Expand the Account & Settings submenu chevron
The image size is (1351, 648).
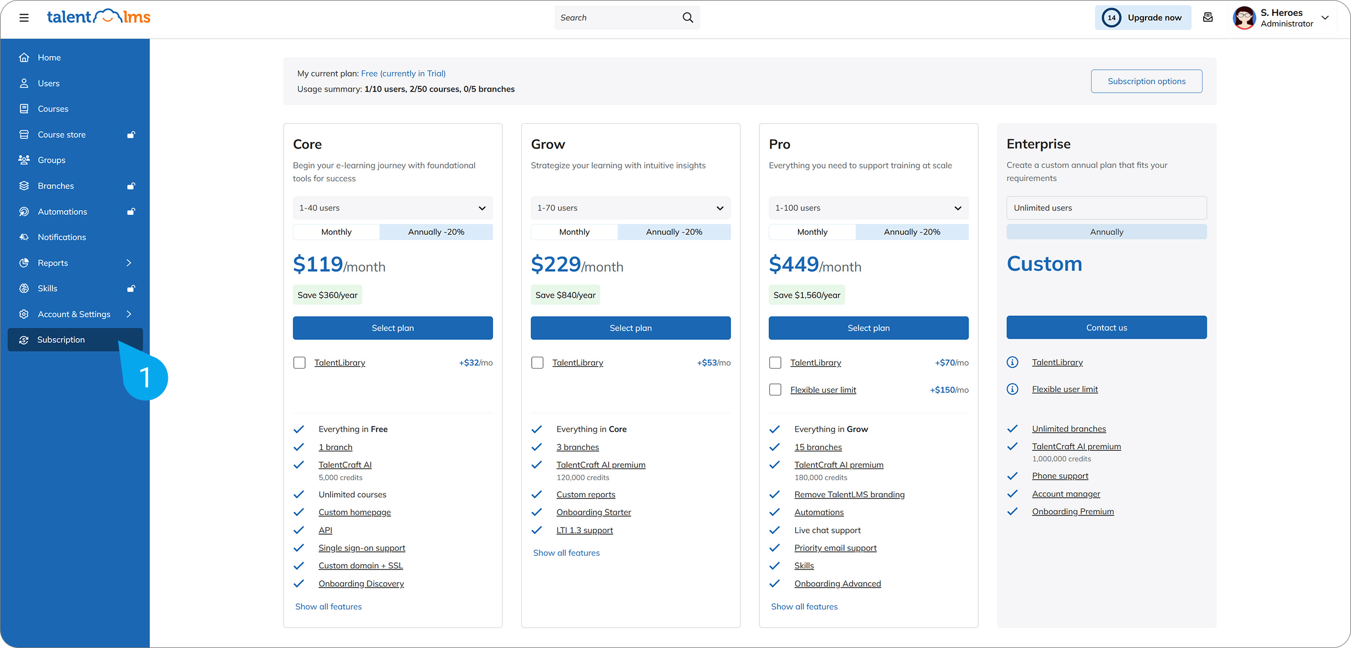pyautogui.click(x=129, y=314)
